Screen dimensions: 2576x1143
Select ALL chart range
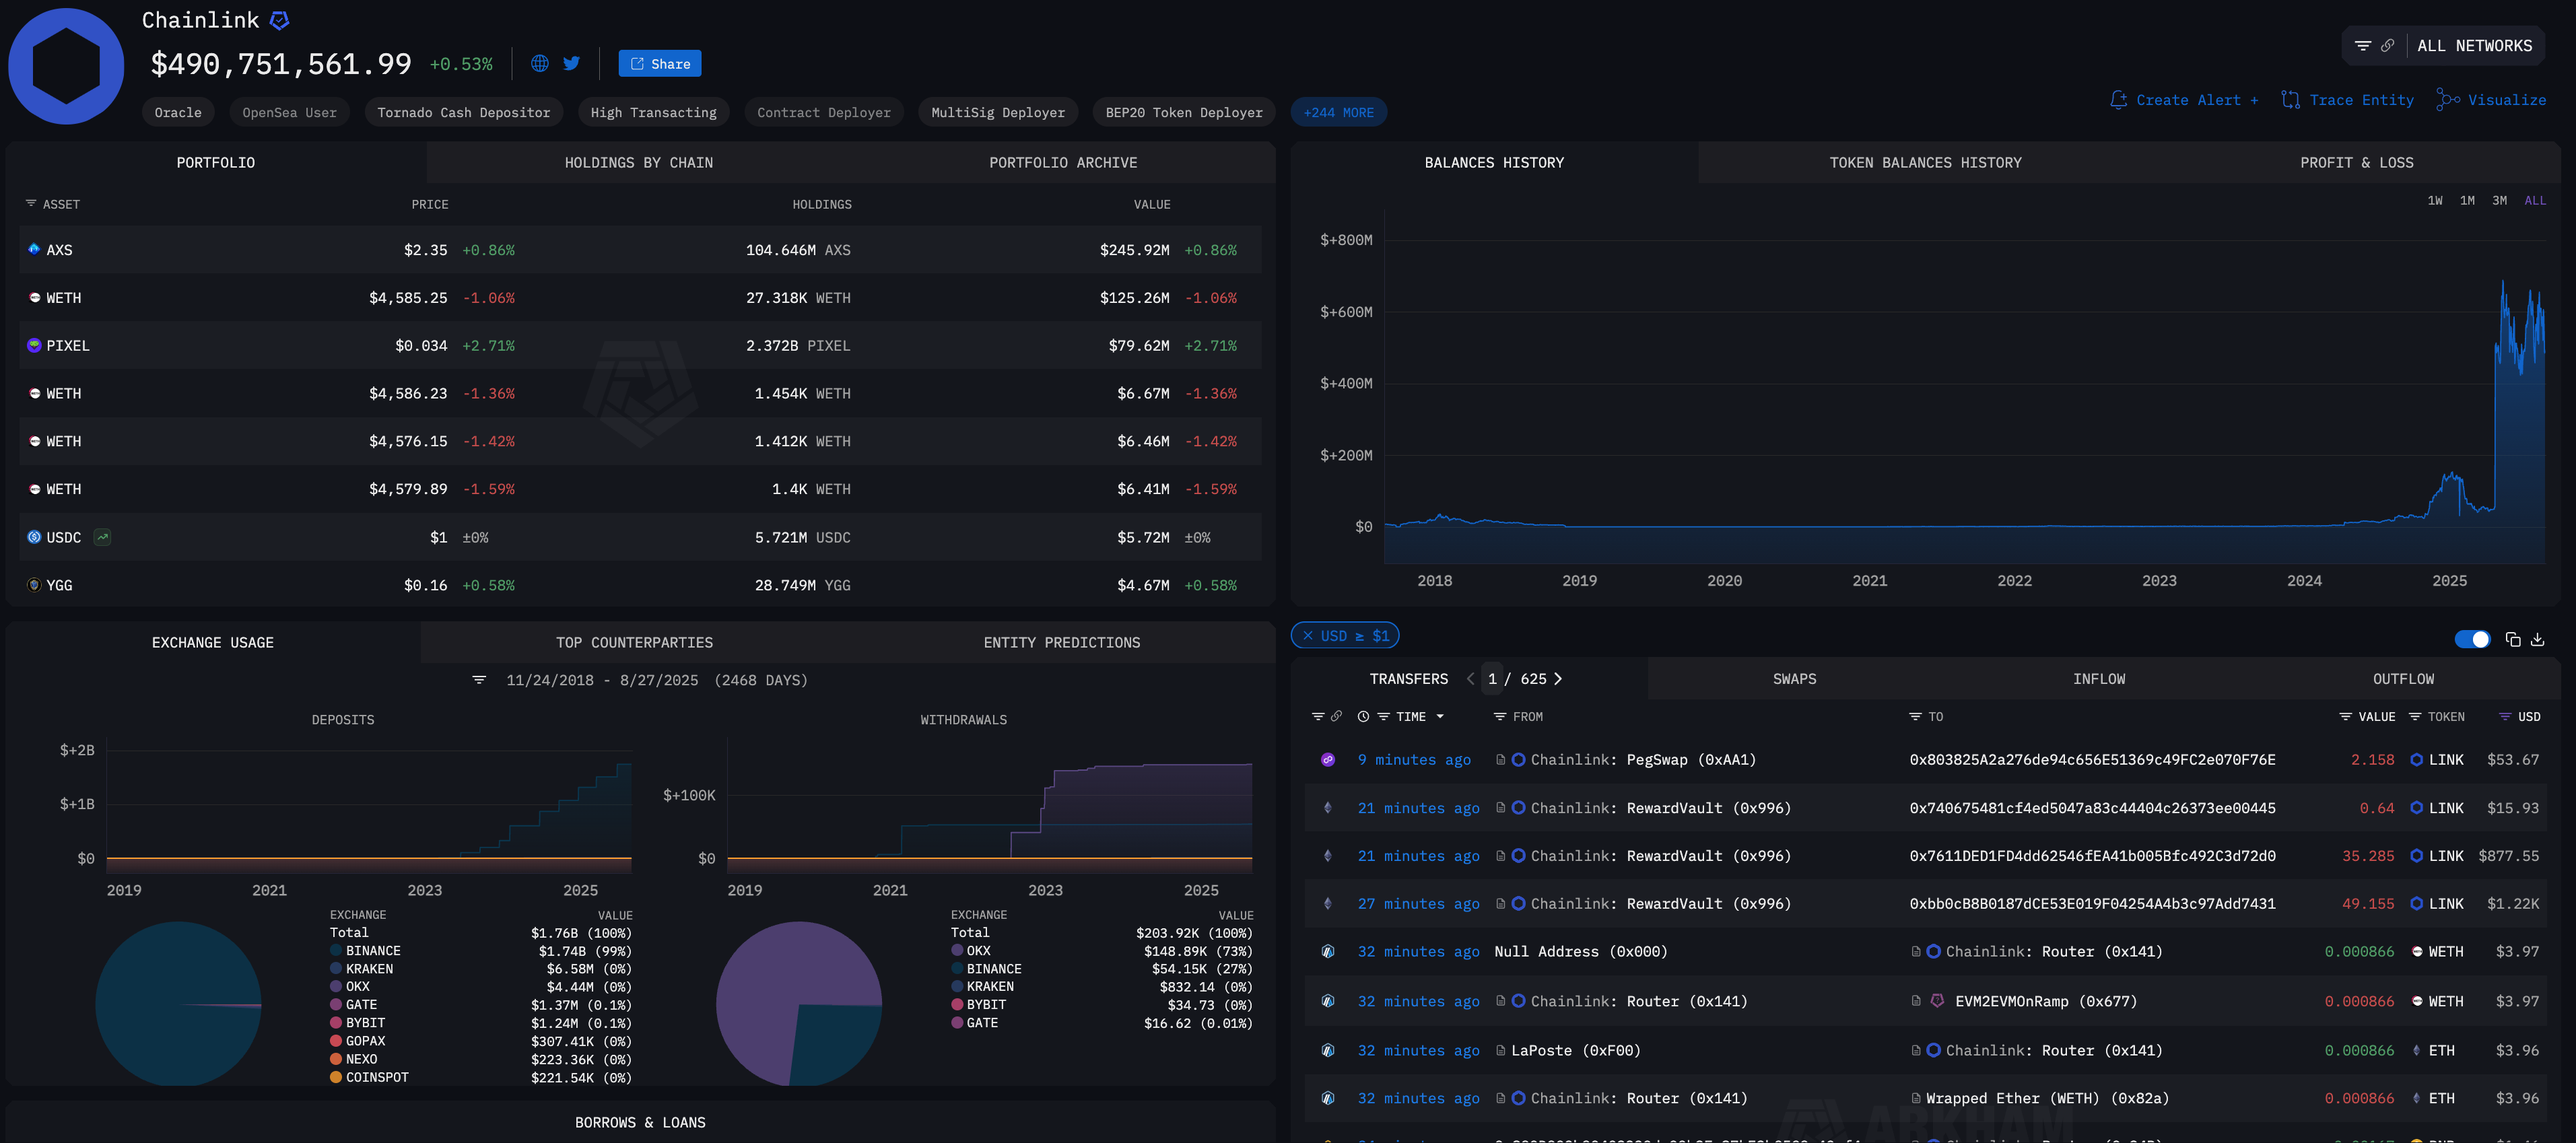tap(2535, 200)
